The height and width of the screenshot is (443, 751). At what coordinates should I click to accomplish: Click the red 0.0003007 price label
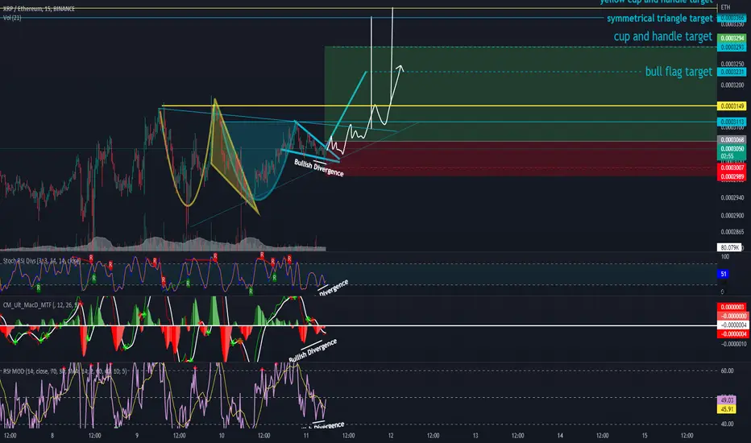(732, 168)
